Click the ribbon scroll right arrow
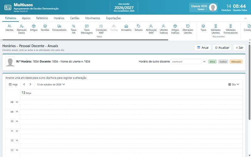The image size is (251, 157). click(250, 40)
